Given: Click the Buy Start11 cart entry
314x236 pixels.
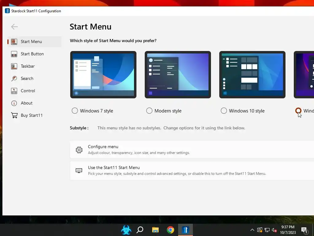Looking at the screenshot, I should click(x=34, y=115).
